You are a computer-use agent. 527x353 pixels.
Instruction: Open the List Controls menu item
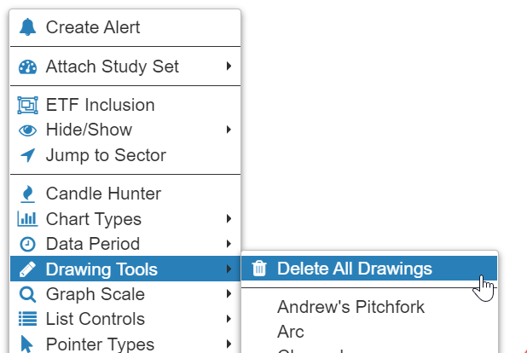(x=95, y=319)
